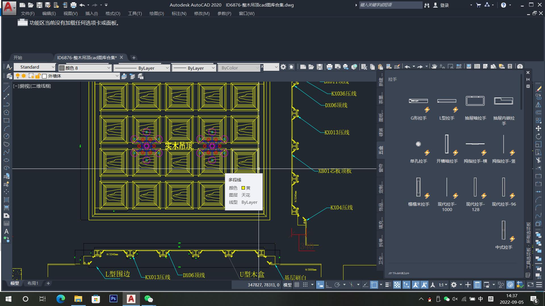Open the 颜色 8 color control
This screenshot has height=306, width=545.
85,68
